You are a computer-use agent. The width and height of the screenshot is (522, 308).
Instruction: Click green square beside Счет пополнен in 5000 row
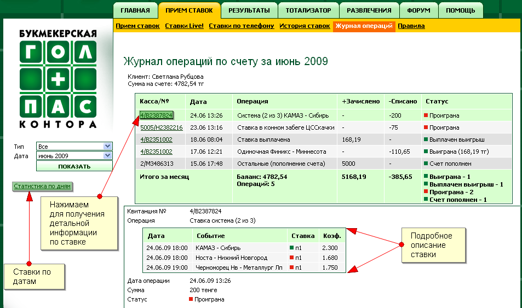click(x=426, y=164)
